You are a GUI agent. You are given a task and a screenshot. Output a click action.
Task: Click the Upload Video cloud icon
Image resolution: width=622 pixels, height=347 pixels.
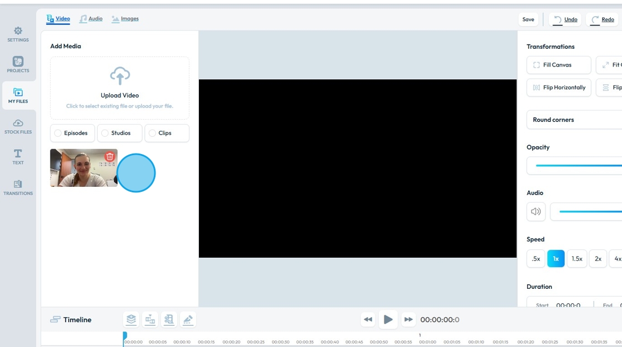(120, 75)
